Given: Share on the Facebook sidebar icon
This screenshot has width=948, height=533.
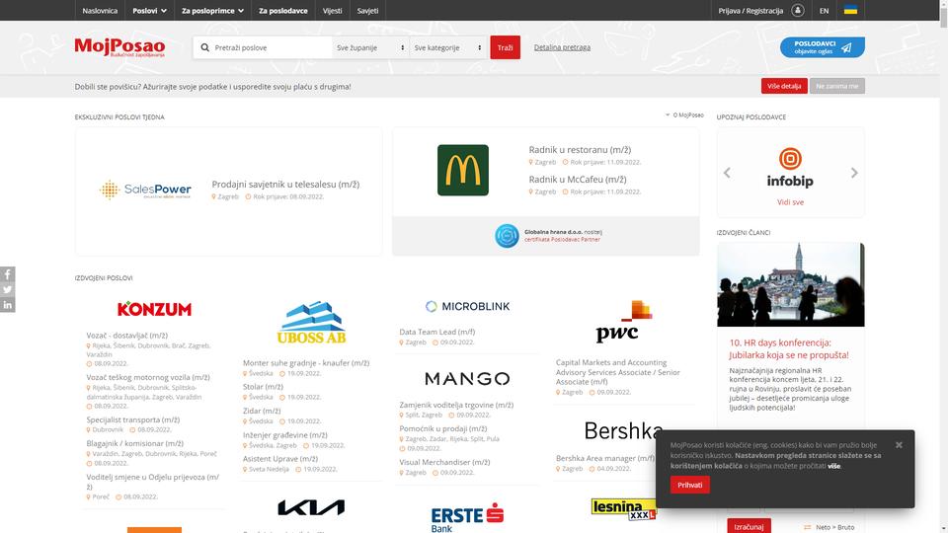Looking at the screenshot, I should 7,274.
